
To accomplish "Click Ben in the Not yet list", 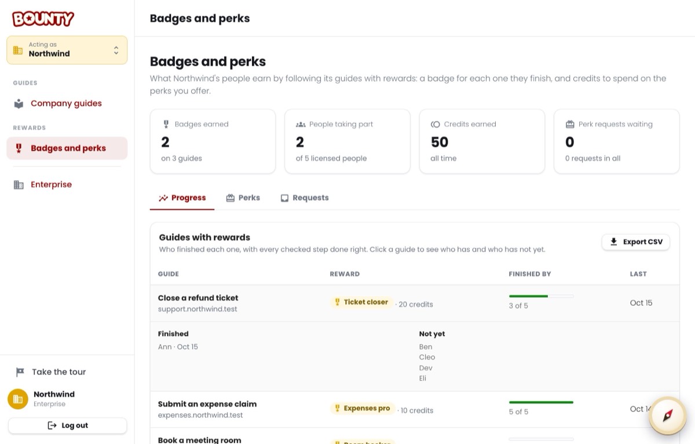I will click(426, 347).
